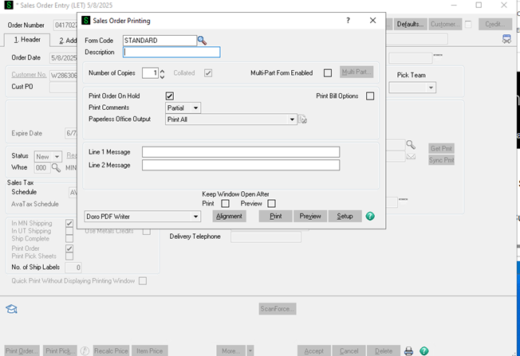Click the printer icon in bottom bar
Screen dimensions: 520x356
tap(409, 350)
